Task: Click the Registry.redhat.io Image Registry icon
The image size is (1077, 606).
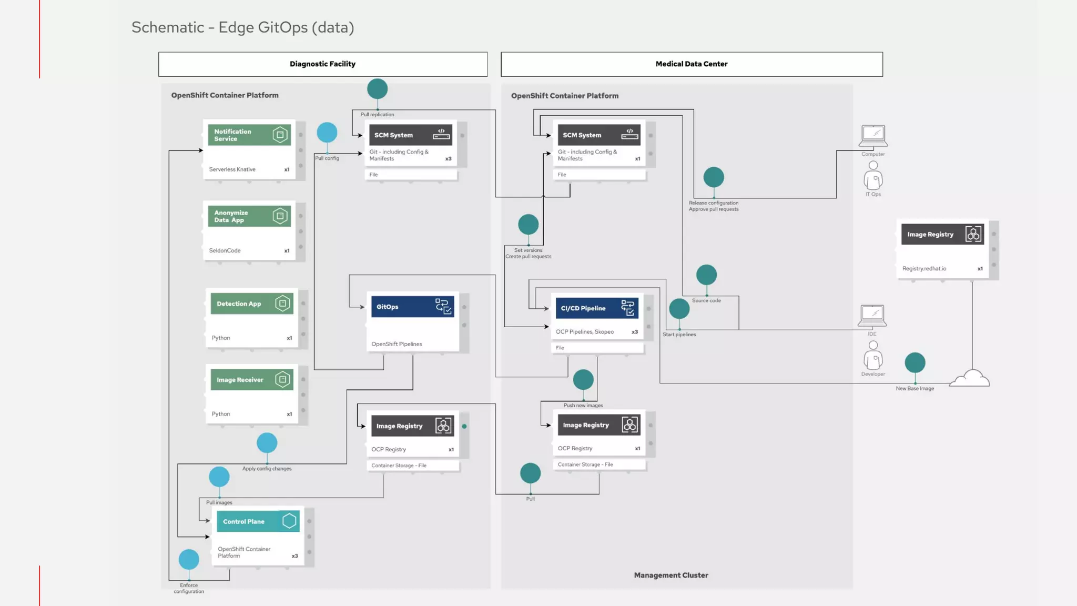Action: 973,234
